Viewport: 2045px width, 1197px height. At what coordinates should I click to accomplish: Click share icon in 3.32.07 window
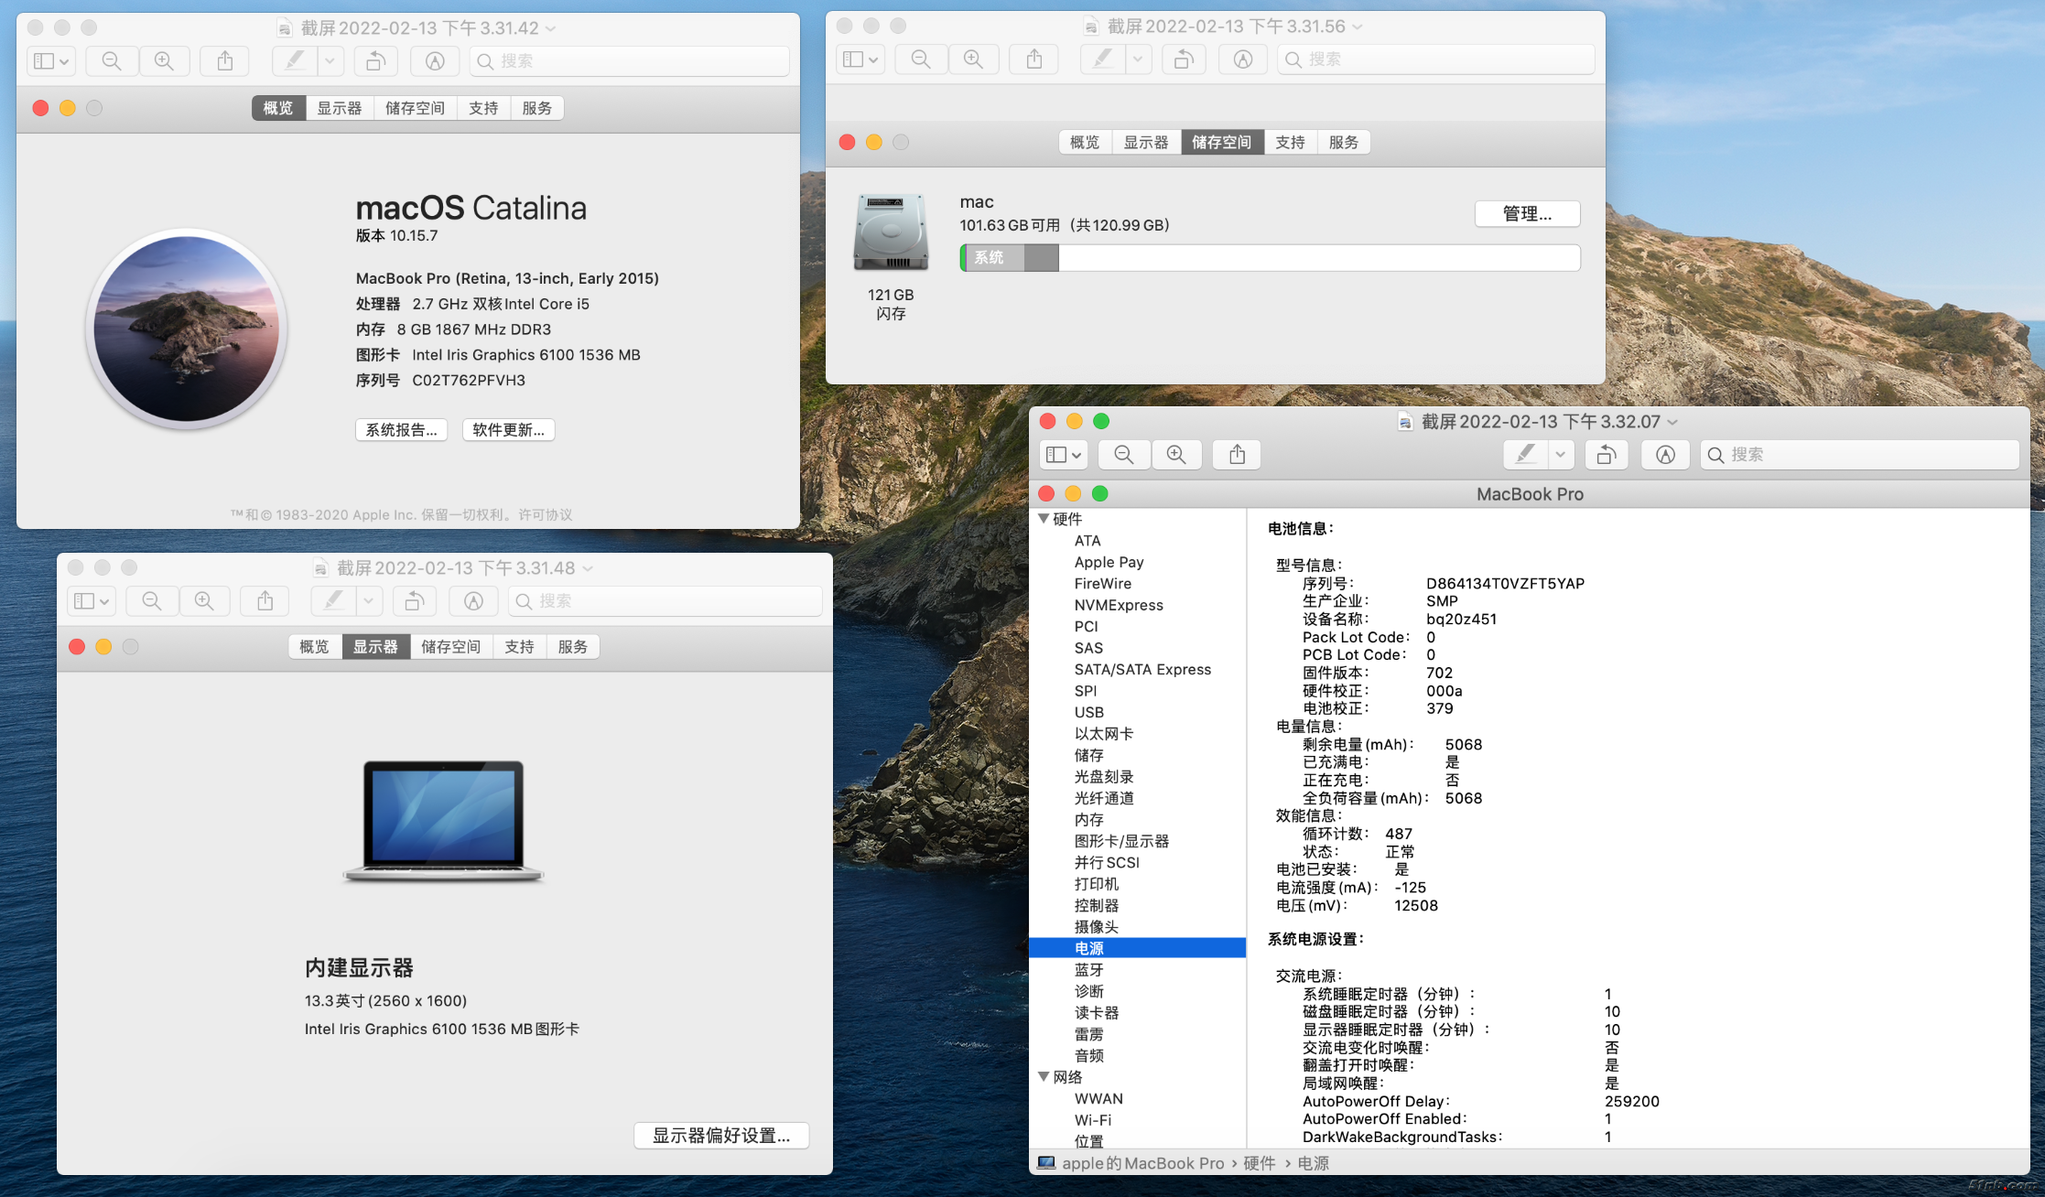point(1238,455)
